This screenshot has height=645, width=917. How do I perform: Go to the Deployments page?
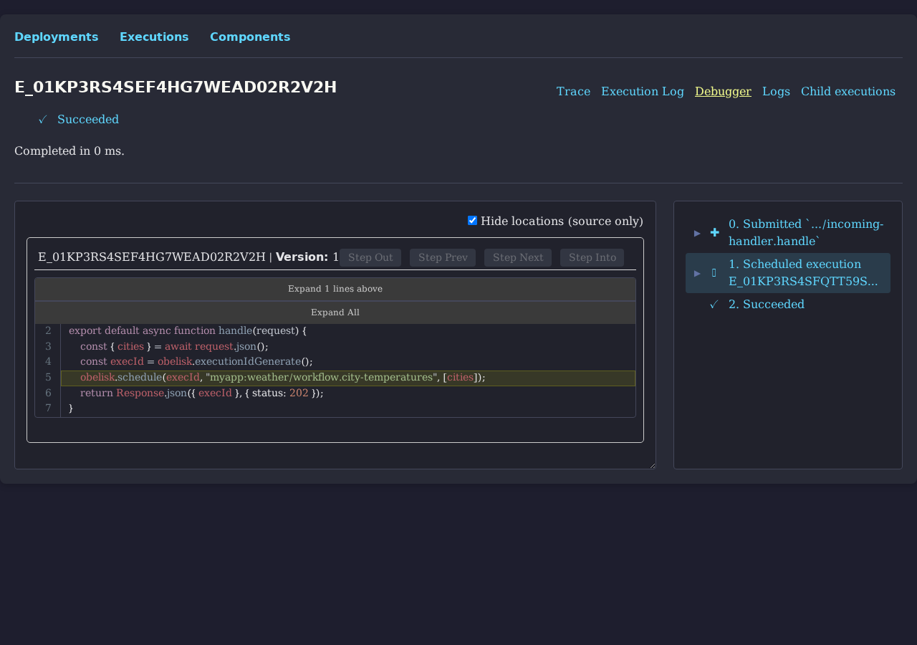[56, 36]
